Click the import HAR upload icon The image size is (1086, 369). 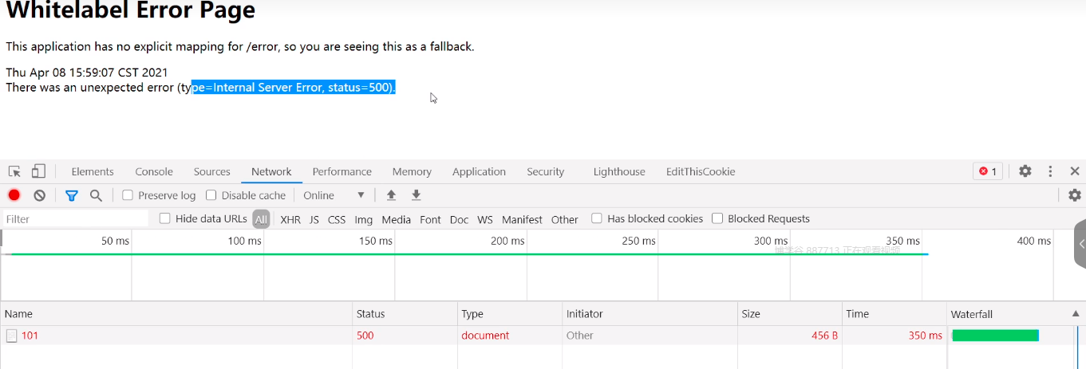(391, 195)
